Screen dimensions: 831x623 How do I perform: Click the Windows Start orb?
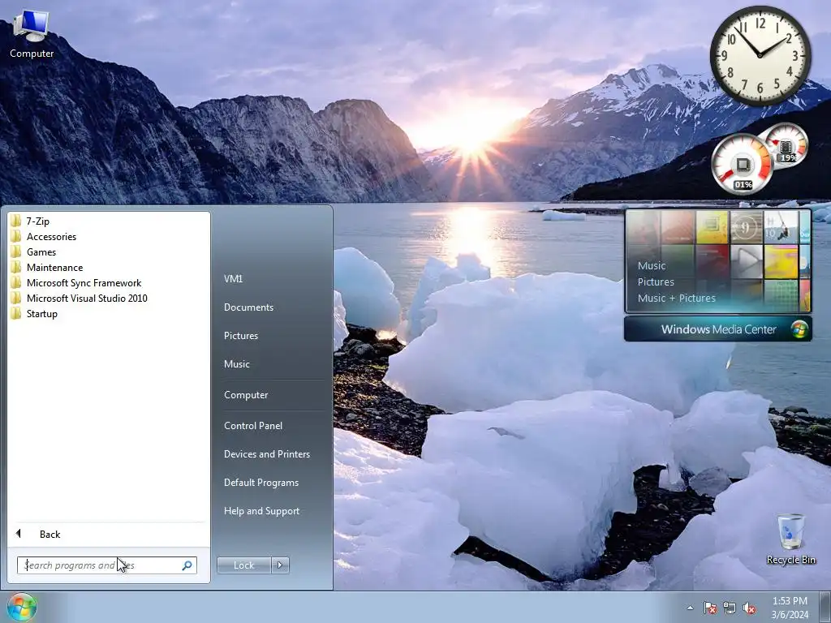22,607
